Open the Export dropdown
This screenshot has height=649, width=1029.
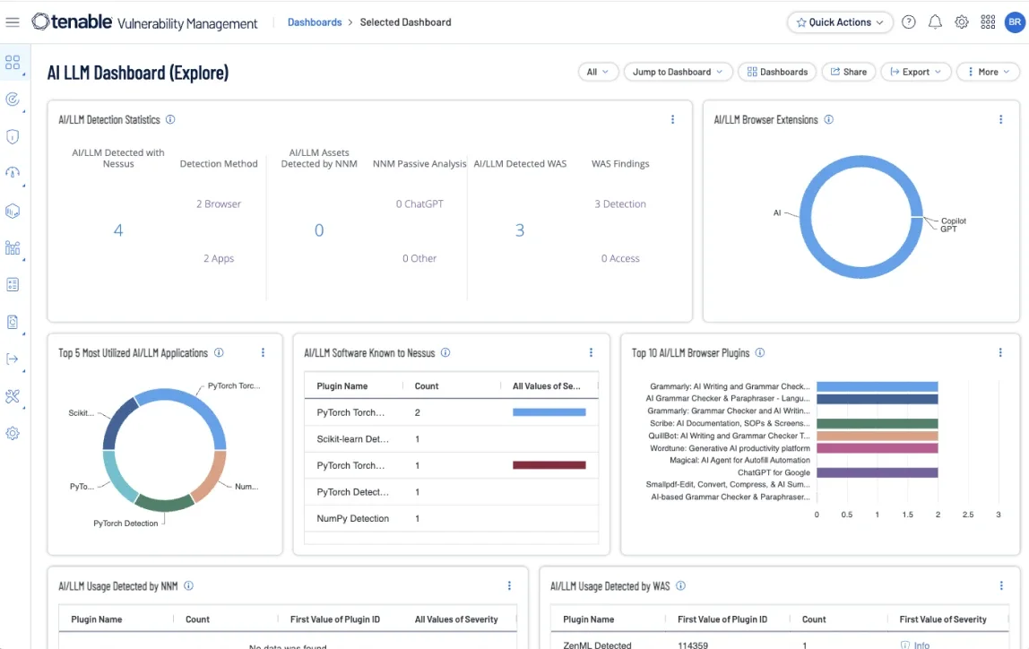(x=916, y=73)
